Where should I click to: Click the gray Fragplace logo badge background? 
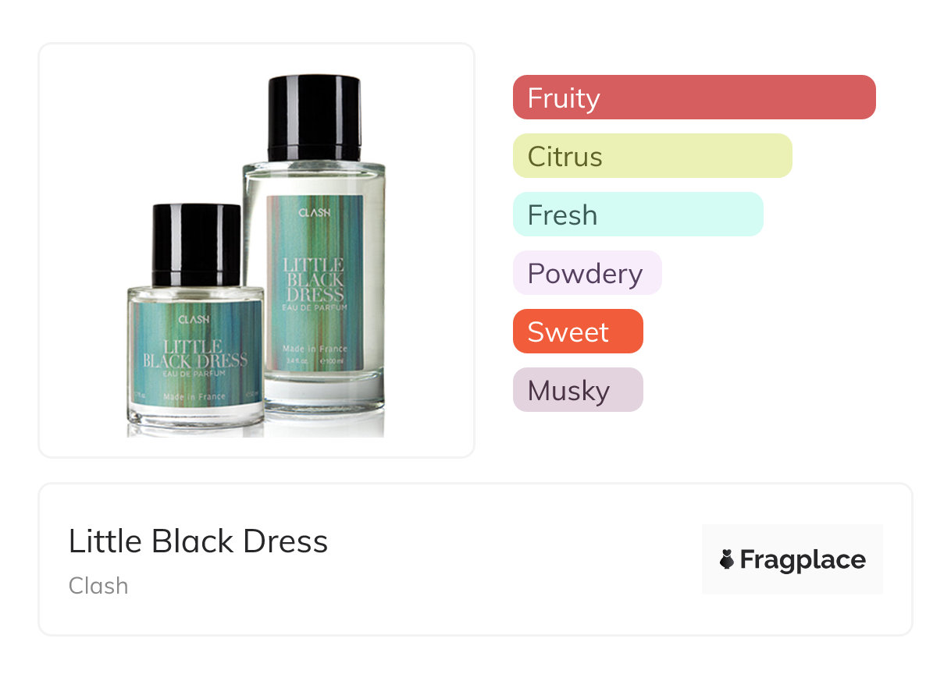pyautogui.click(x=792, y=559)
